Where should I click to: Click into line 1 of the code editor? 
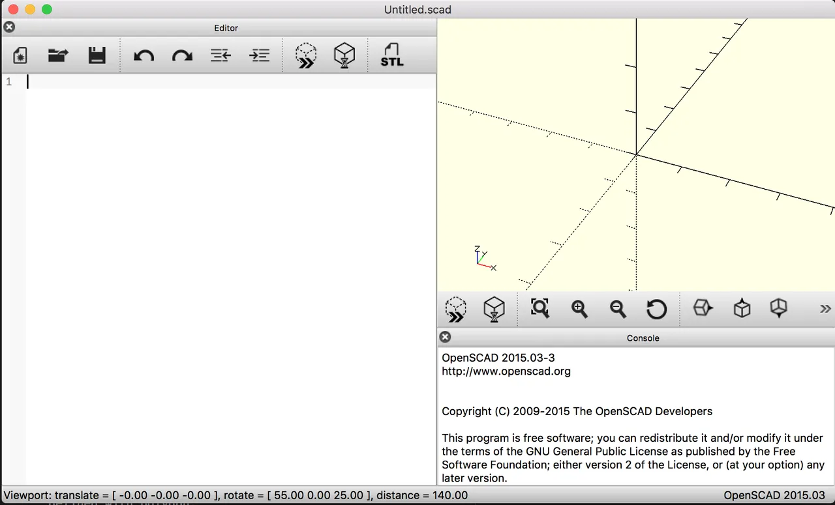click(x=231, y=81)
